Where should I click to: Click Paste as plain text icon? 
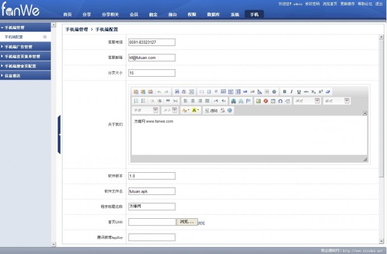click(x=143, y=91)
